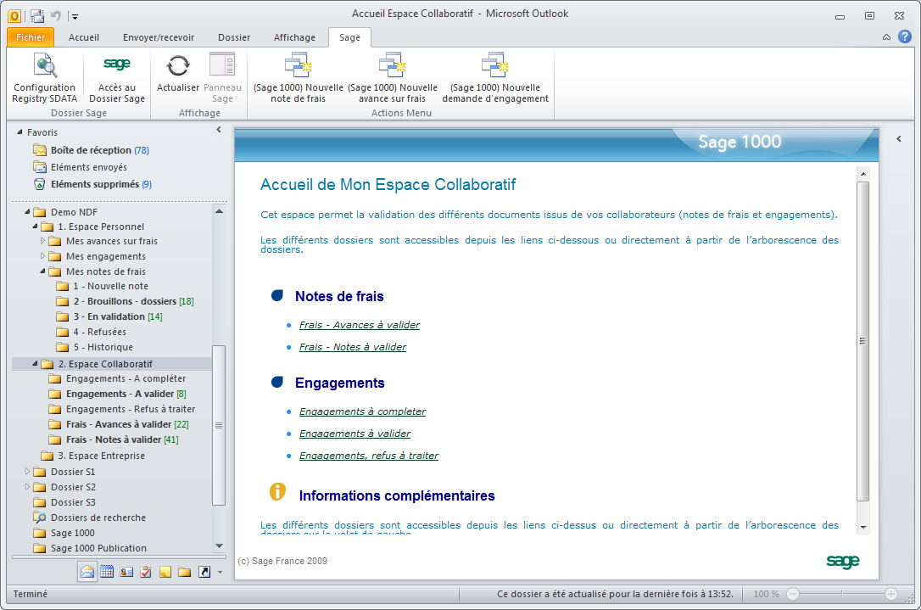The height and width of the screenshot is (610, 921).
Task: Open the Contacts view icon
Action: coord(126,572)
